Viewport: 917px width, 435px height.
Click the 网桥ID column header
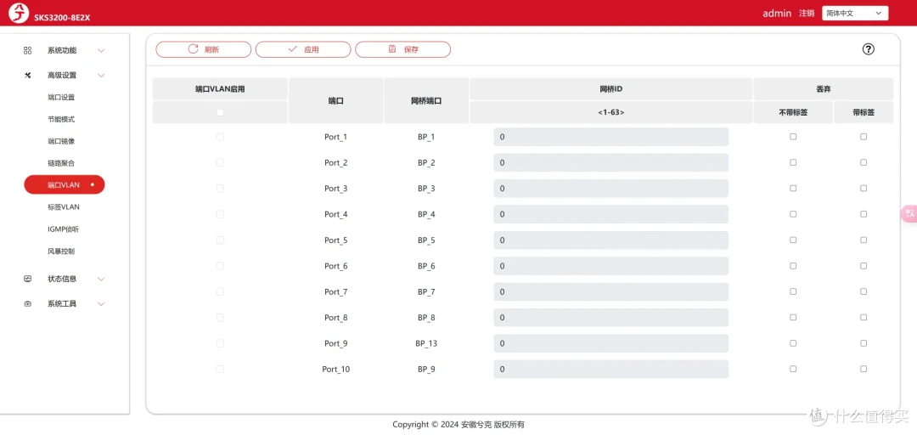pyautogui.click(x=611, y=89)
